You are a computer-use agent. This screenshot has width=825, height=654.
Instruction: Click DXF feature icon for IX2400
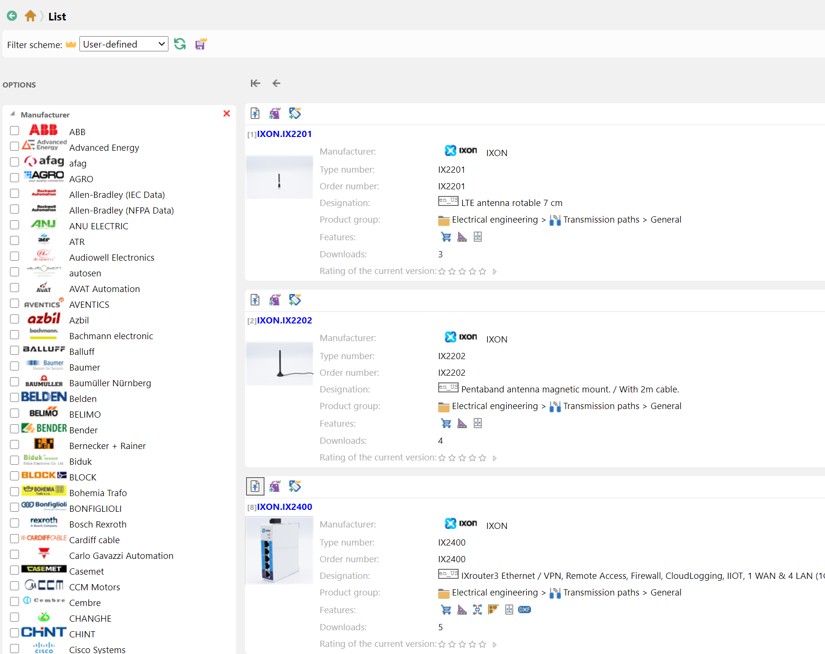[x=524, y=610]
